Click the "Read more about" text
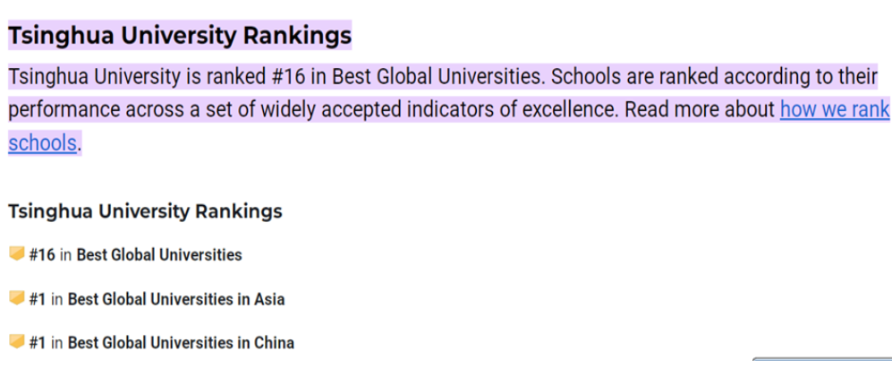The image size is (892, 368). (700, 110)
